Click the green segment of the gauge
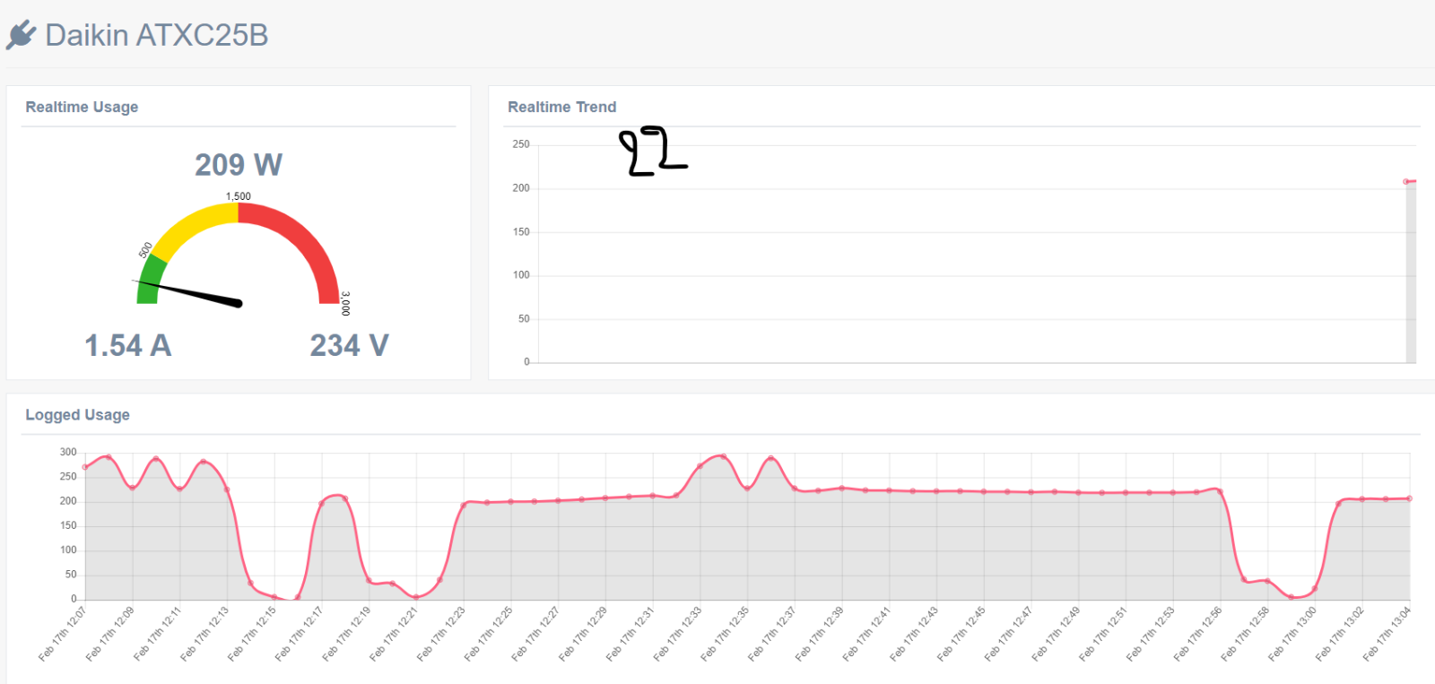Viewport: 1435px width, 684px height. tap(151, 278)
